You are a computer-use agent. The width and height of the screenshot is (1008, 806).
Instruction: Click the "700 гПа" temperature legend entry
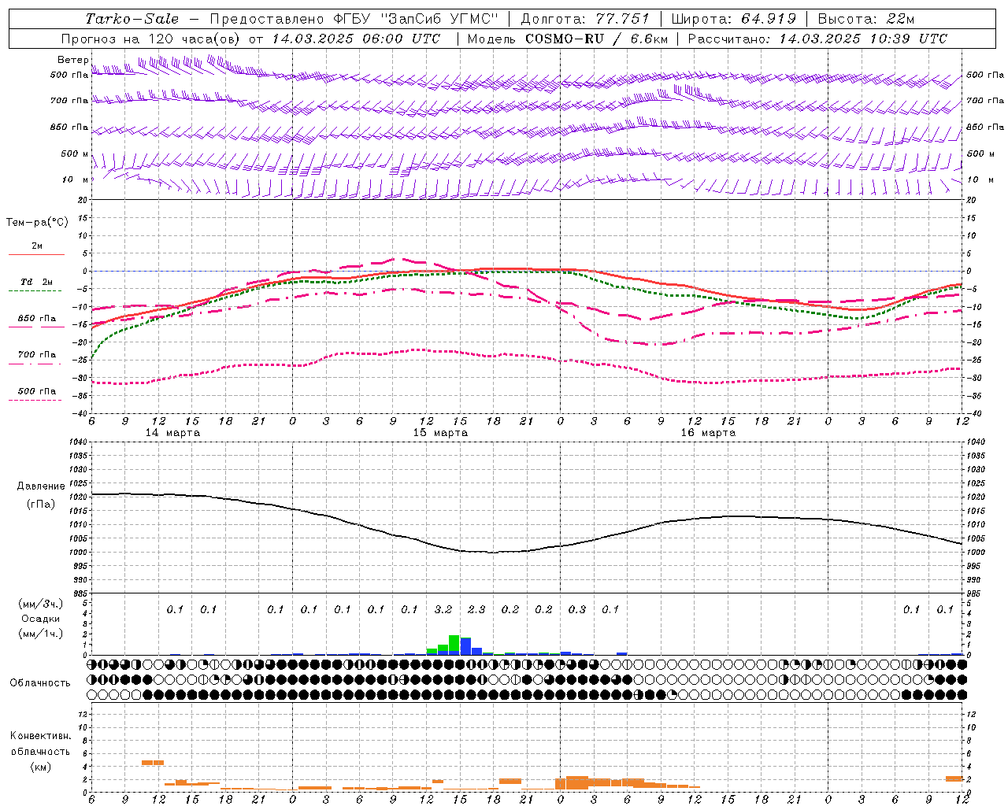37,354
